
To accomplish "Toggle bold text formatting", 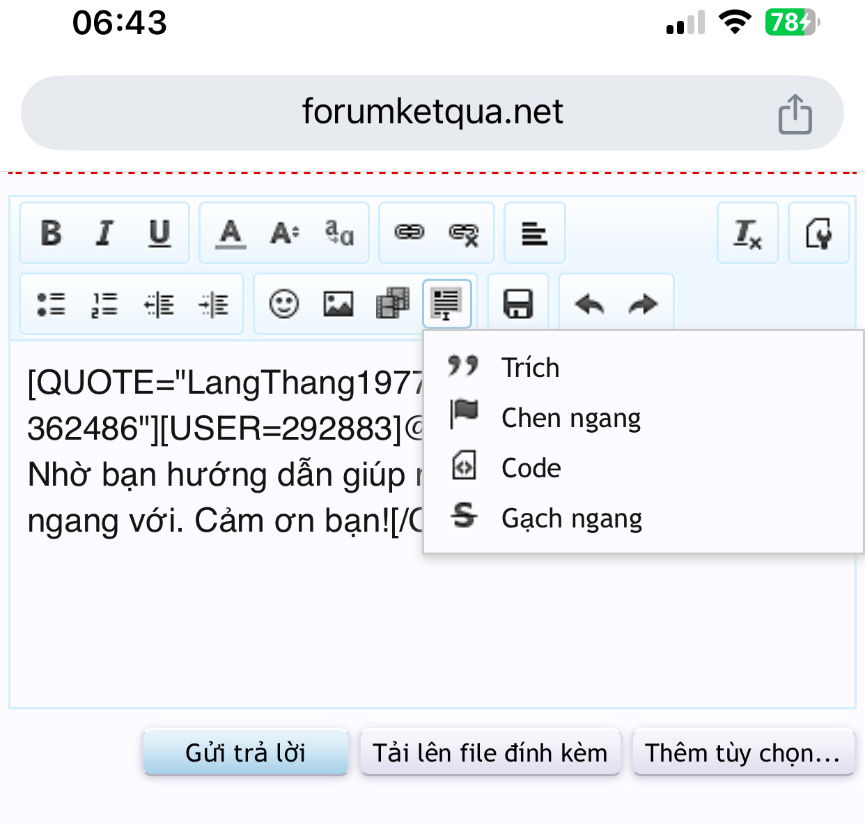I will pyautogui.click(x=51, y=233).
